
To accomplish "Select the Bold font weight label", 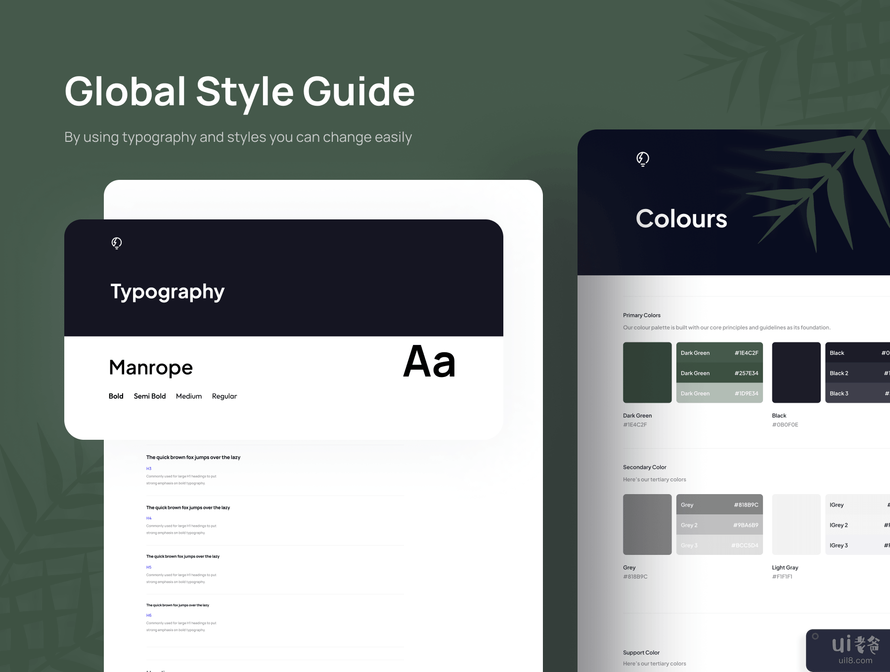I will 116,396.
